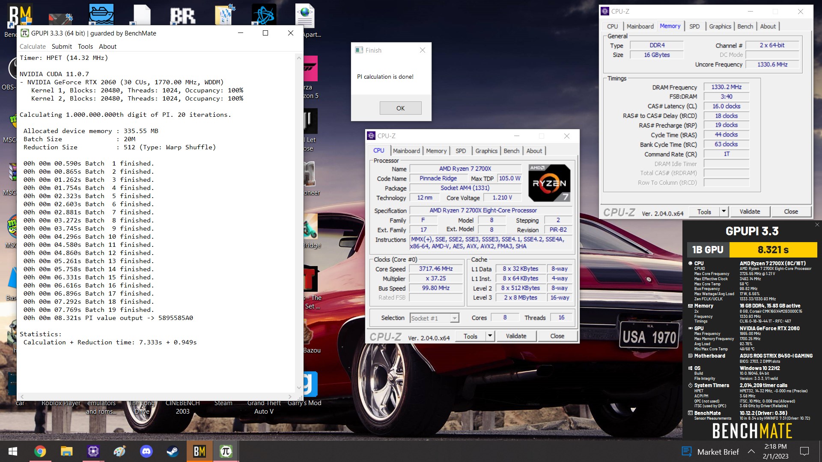Screen dimensions: 822x462
Task: Open Roblox Player desktop shortcut
Action: point(61,403)
